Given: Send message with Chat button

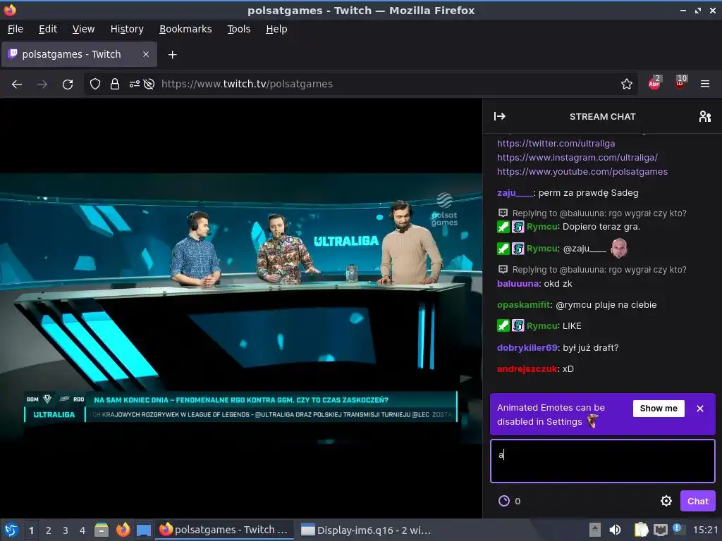Looking at the screenshot, I should coord(697,501).
